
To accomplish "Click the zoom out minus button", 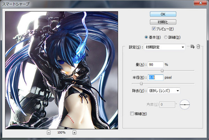I will pyautogui.click(x=49, y=133).
